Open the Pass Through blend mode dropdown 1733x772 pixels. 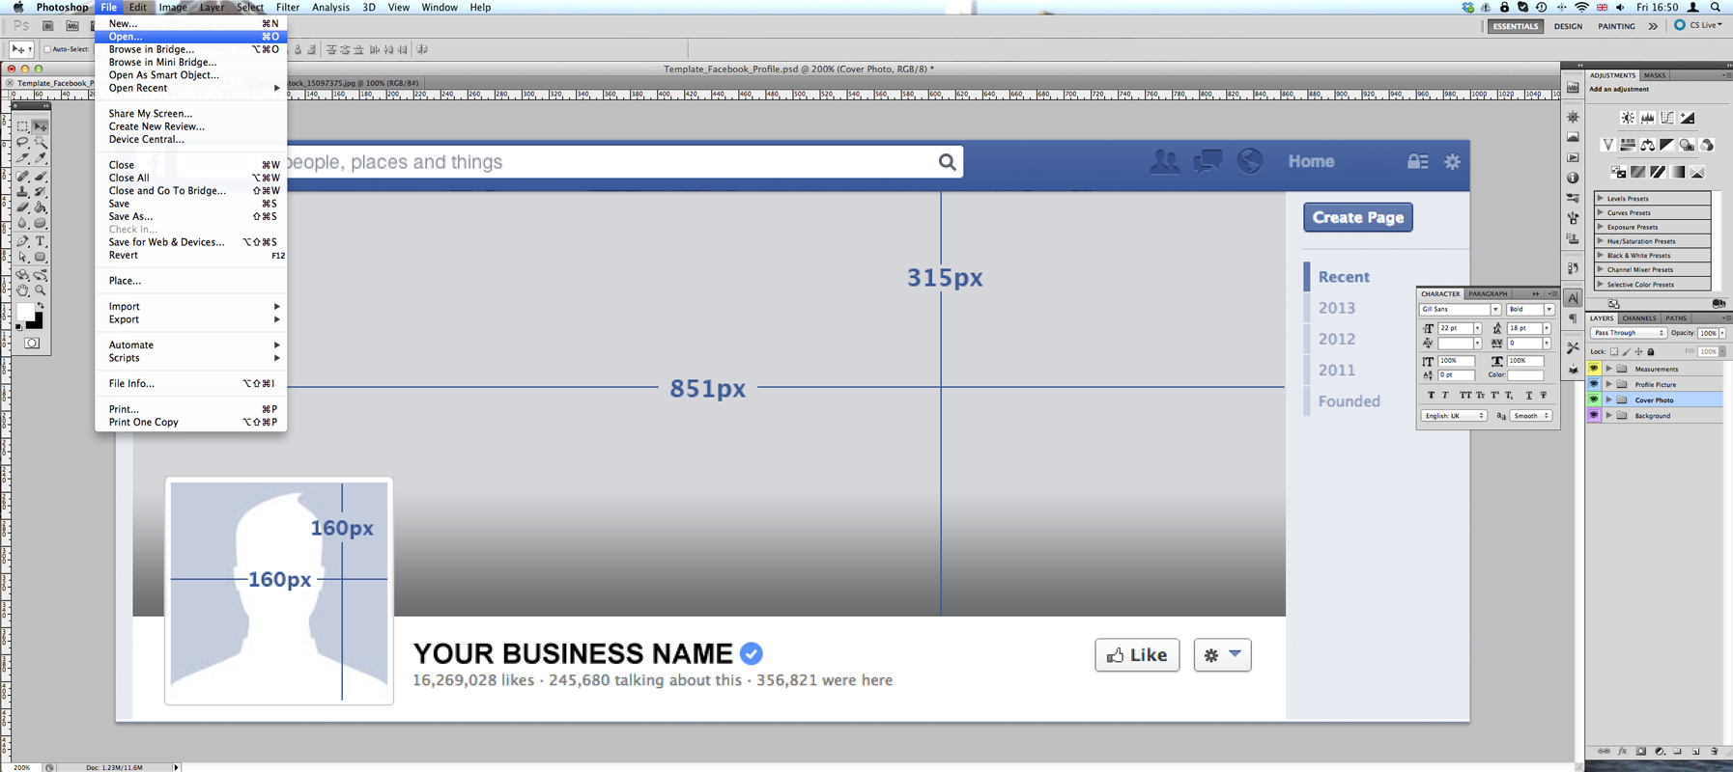point(1629,333)
